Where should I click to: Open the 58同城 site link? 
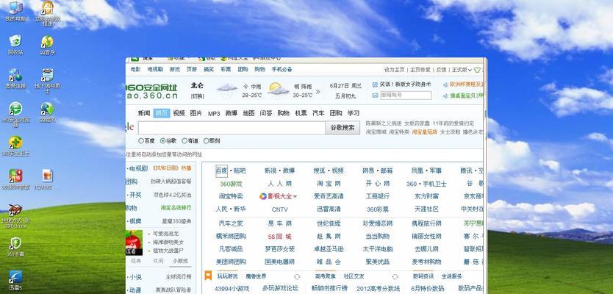(279, 237)
